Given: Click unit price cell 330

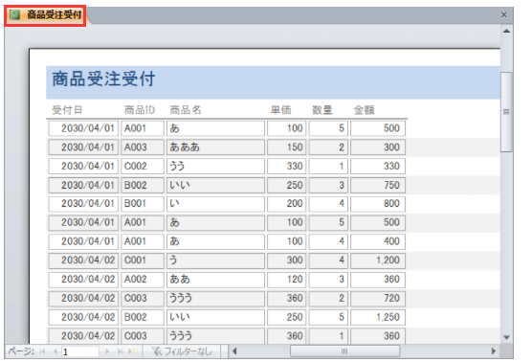Looking at the screenshot, I should [x=287, y=166].
